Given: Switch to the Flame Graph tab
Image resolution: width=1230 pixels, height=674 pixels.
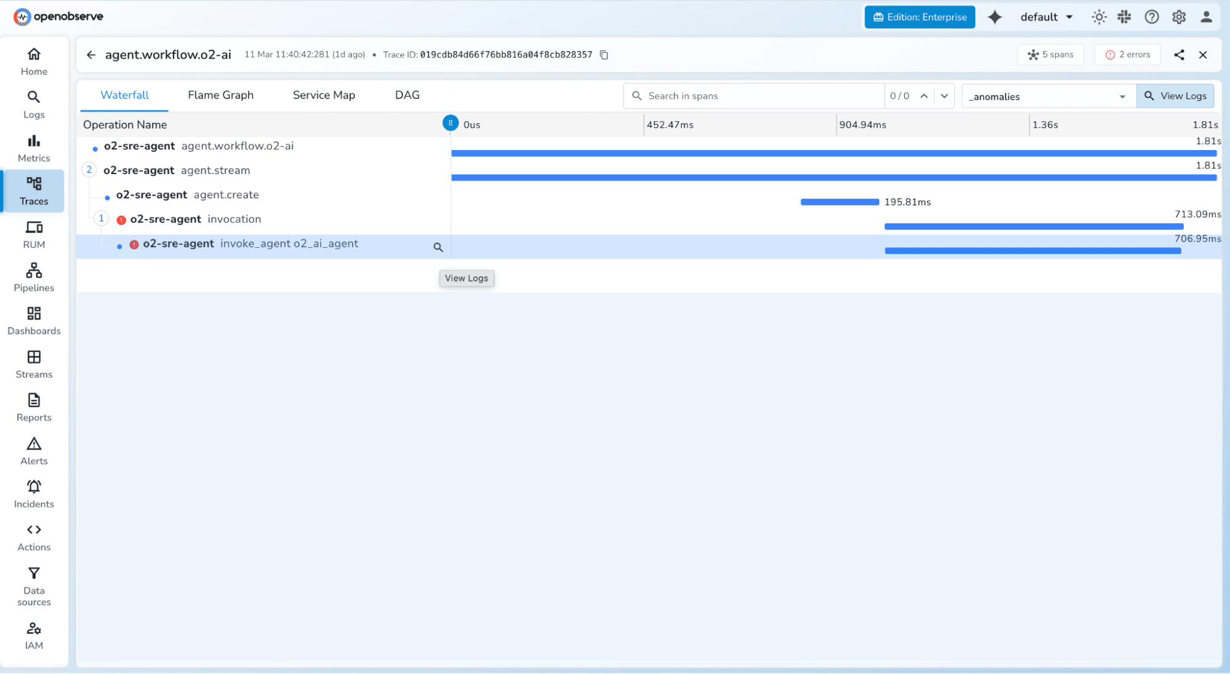Looking at the screenshot, I should [x=220, y=95].
